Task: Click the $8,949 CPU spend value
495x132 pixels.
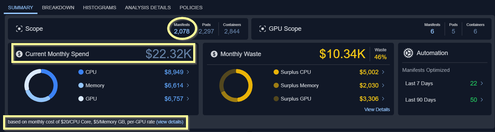Action: click(174, 72)
